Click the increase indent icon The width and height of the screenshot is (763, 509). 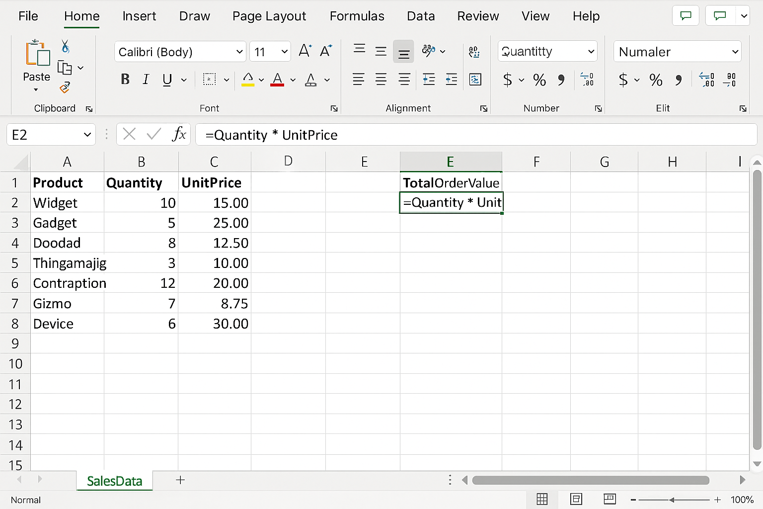(452, 80)
